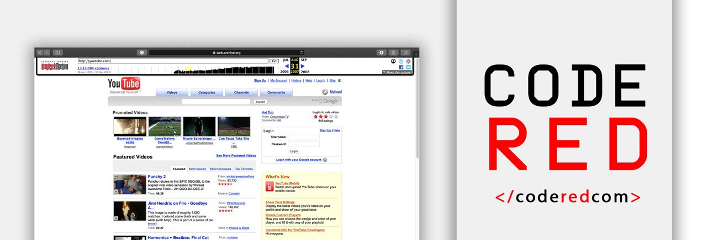
Task: Expand the About this capture dropdown
Action: pos(397,72)
